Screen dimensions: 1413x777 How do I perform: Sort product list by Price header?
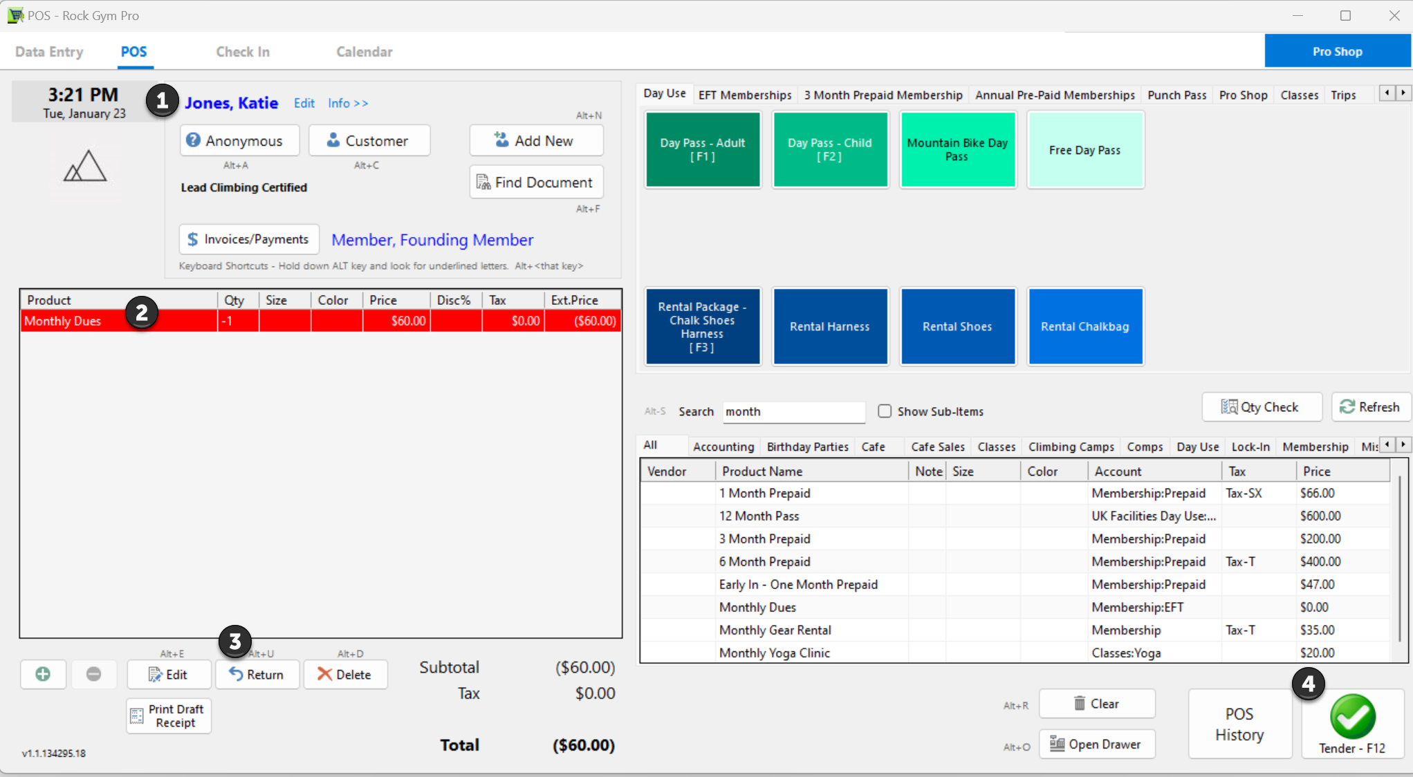[1342, 471]
